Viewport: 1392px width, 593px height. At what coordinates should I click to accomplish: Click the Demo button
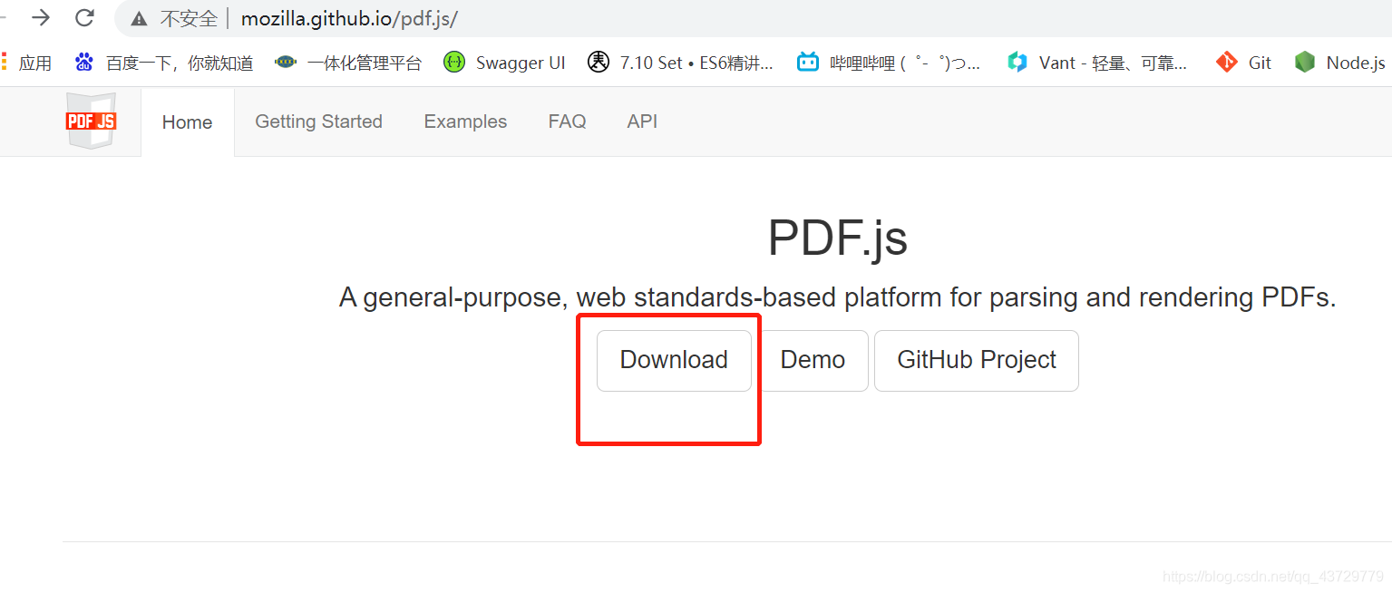813,361
